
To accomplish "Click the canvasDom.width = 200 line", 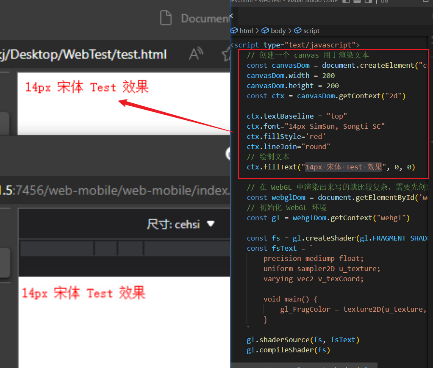I will click(x=291, y=76).
